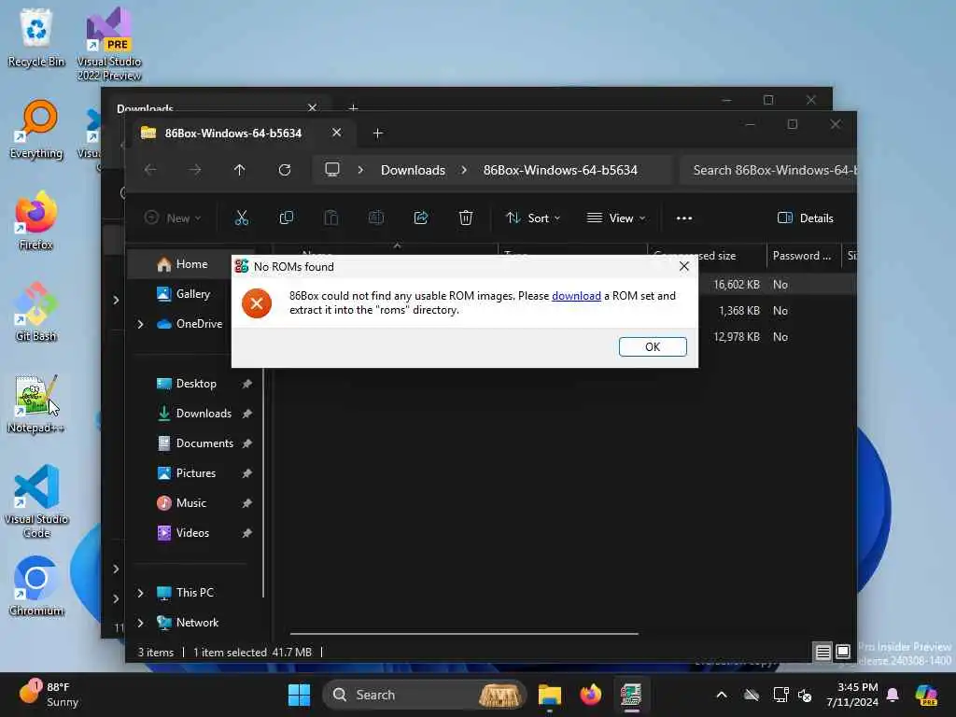Click the This PC monitor icon in address bar
956x717 pixels.
[331, 170]
